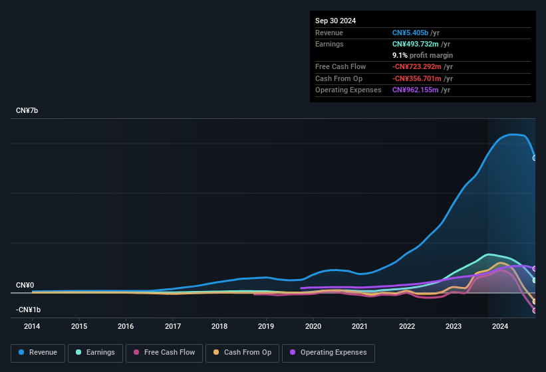Click the CN¥962.155m operating expenses value
This screenshot has height=372, width=546.
pyautogui.click(x=416, y=90)
